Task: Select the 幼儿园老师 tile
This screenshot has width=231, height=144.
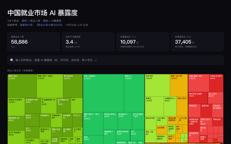Action: (x=67, y=132)
